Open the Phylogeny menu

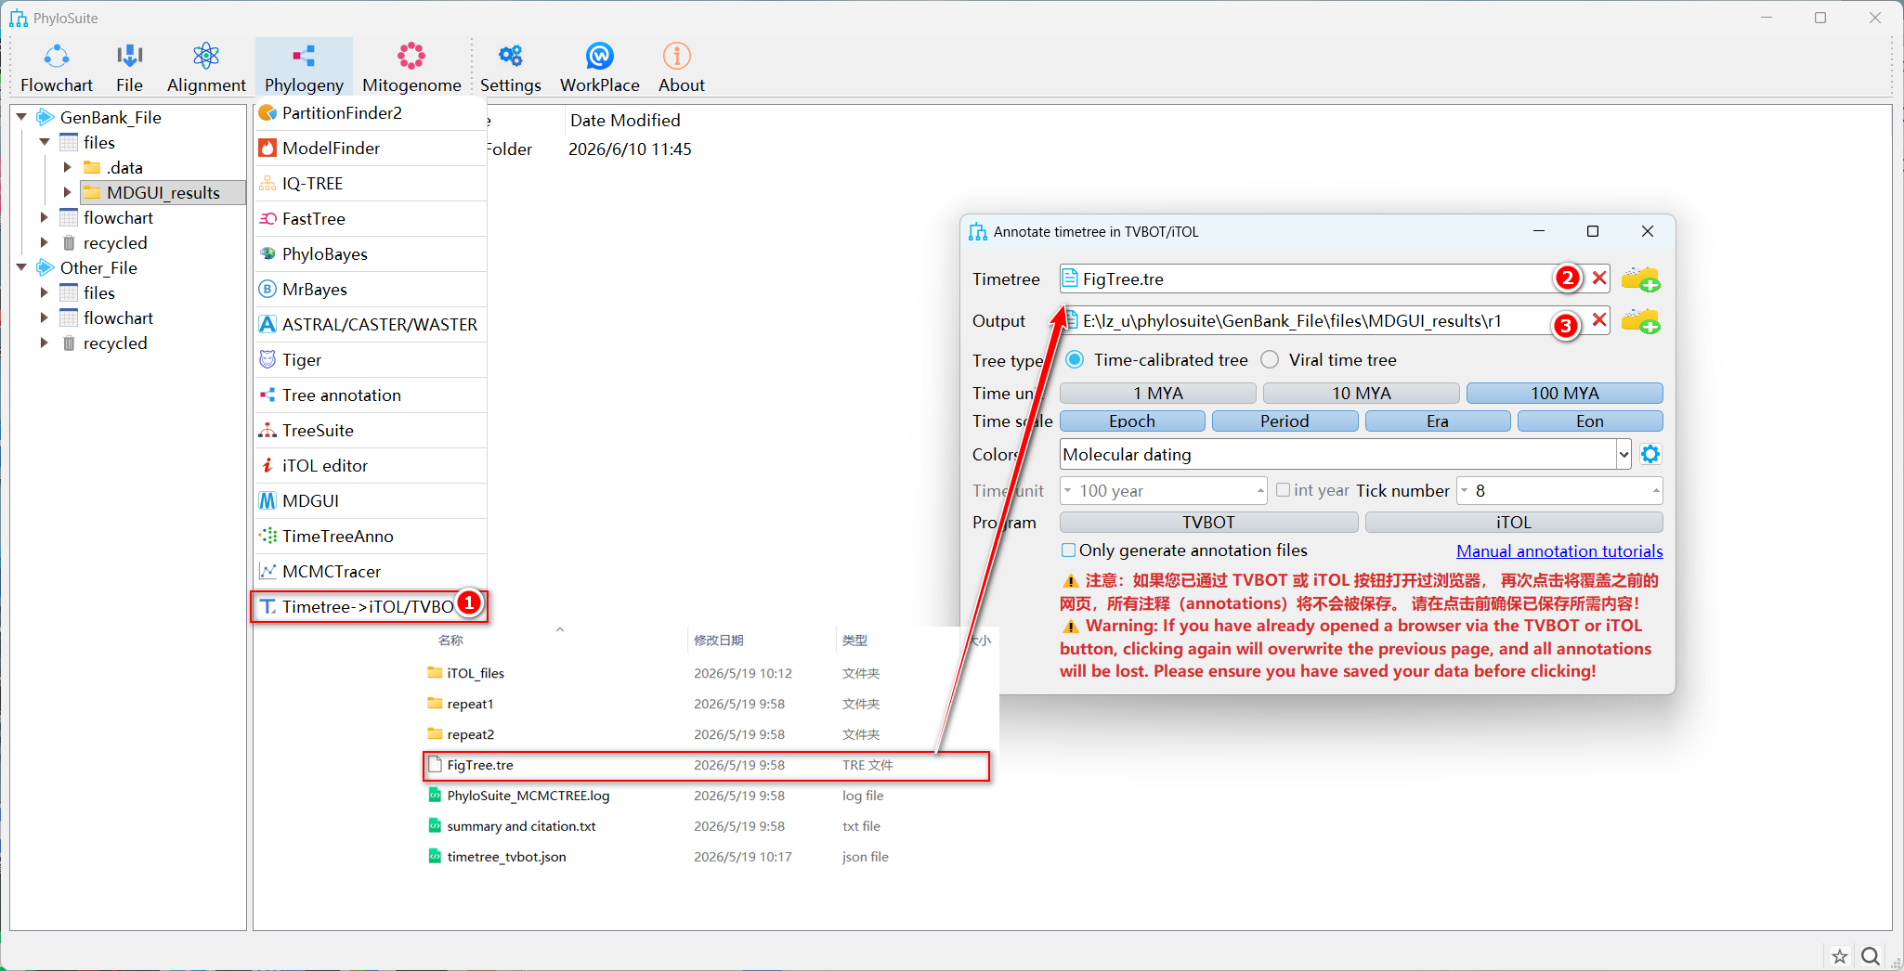coord(304,67)
